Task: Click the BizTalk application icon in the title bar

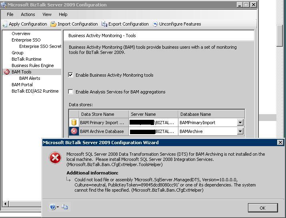Action: (x=4, y=5)
